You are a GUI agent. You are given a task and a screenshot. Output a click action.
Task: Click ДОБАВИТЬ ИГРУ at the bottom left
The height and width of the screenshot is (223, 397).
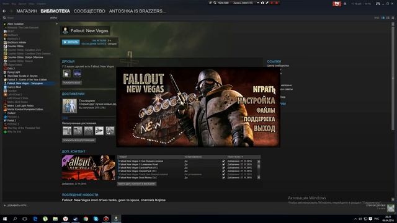coord(15,206)
